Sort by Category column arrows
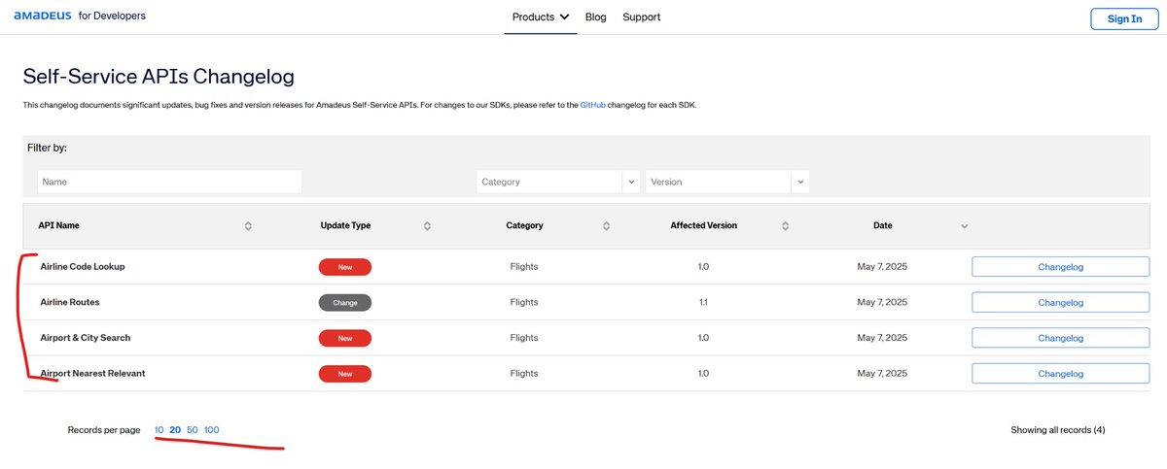The image size is (1167, 469). click(x=606, y=225)
